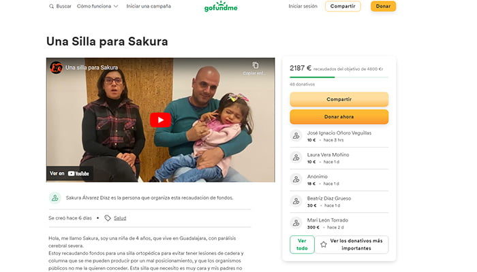Click the Donar ahora button
This screenshot has width=477, height=272.
[x=339, y=117]
